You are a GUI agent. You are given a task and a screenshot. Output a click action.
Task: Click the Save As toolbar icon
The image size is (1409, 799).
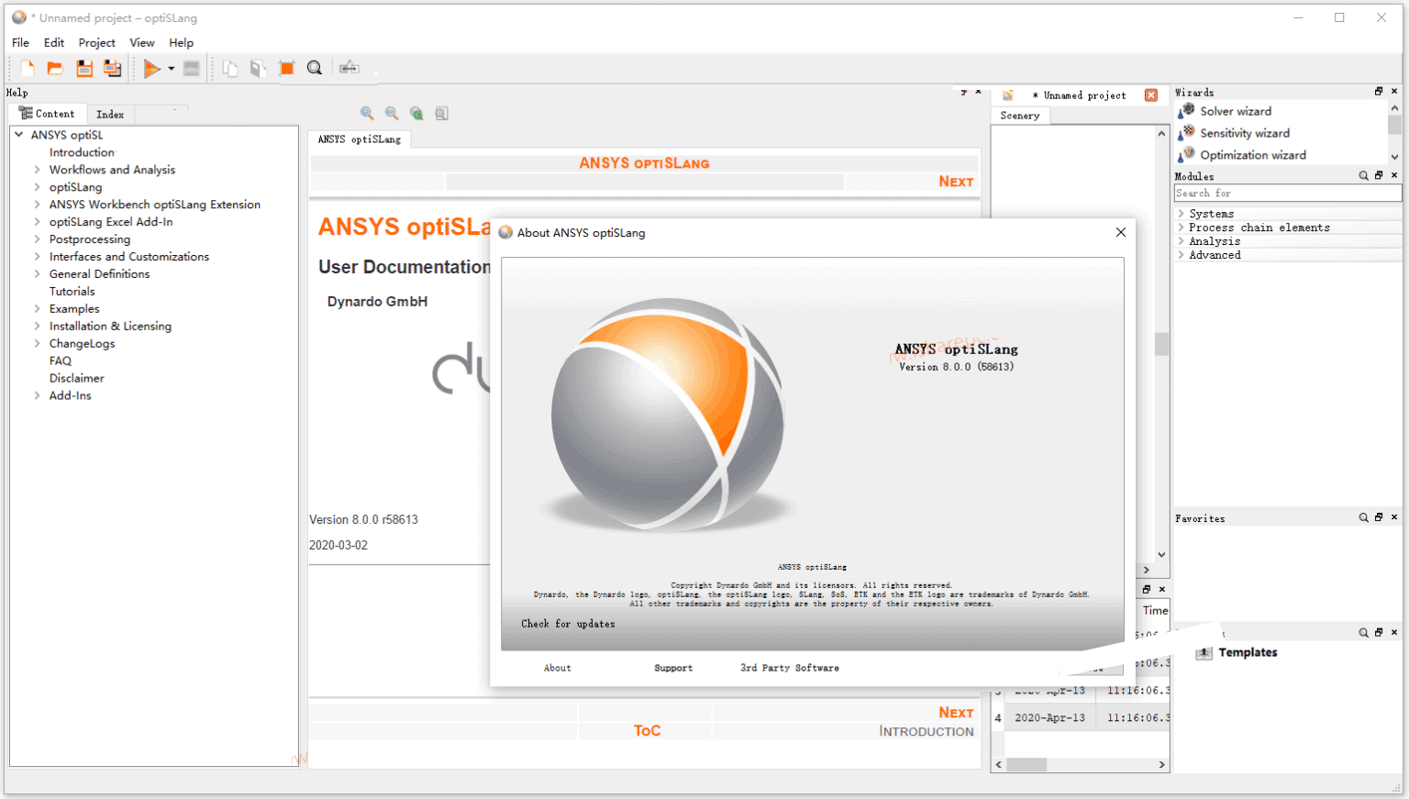pyautogui.click(x=112, y=68)
